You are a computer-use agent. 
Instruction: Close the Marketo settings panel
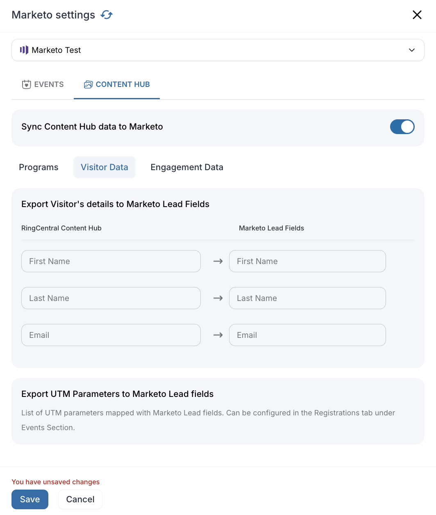tap(417, 15)
